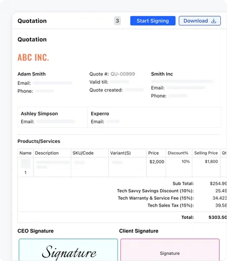Viewport: 227px width, 261px height.
Task: Click the Tech Sales Tax (15%) line
Action: 171,205
